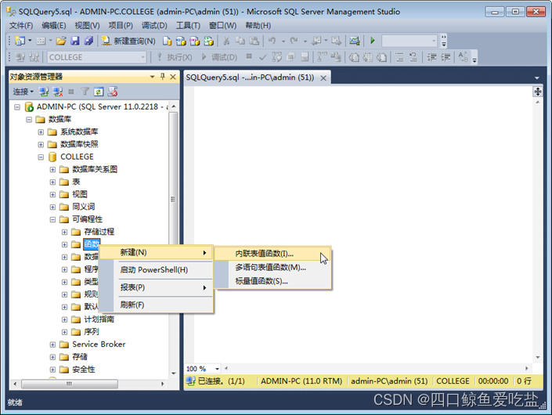The image size is (552, 415).
Task: Open the Connect (连接) dropdown
Action: pos(23,92)
